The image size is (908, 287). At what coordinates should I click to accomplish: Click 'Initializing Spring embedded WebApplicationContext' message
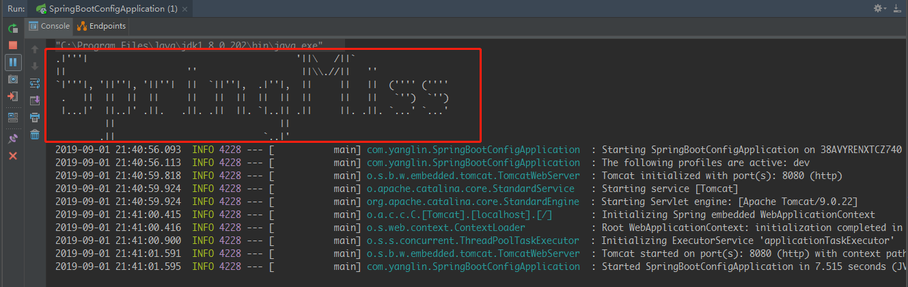(739, 215)
